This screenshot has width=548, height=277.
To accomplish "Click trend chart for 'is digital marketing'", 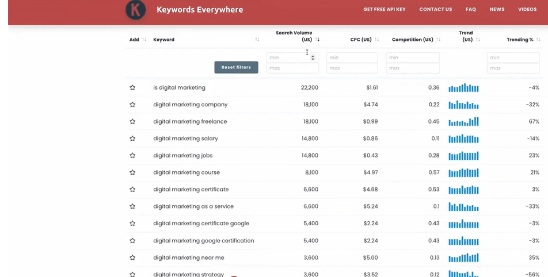I will (463, 87).
